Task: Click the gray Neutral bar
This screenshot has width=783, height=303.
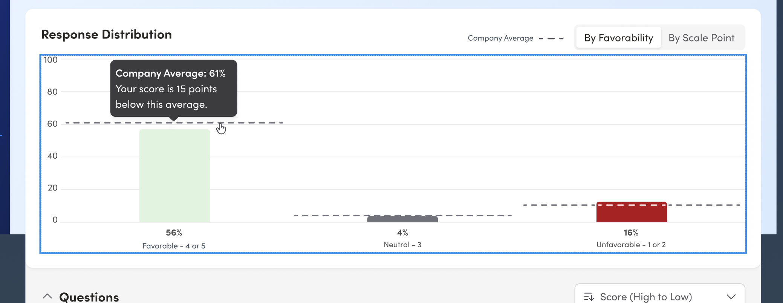Action: tap(402, 219)
